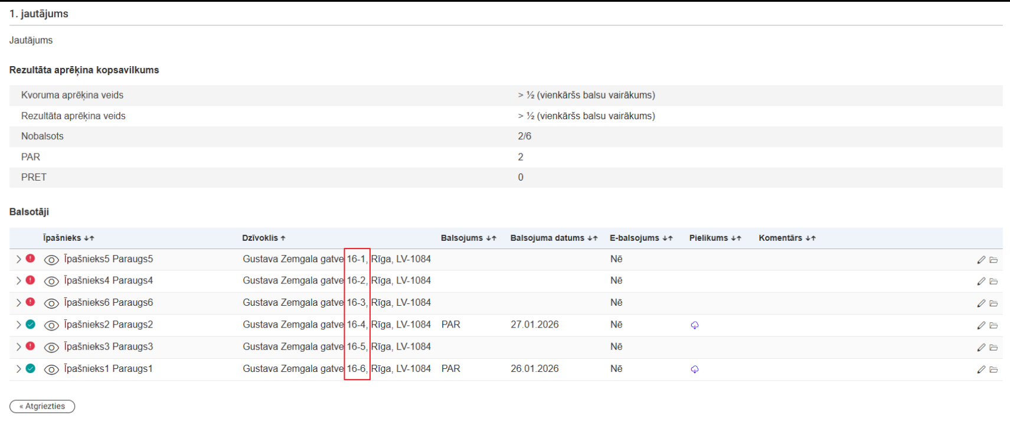
Task: Download the attachment of Īpašnieks1 Paraugs1
Action: click(x=695, y=370)
